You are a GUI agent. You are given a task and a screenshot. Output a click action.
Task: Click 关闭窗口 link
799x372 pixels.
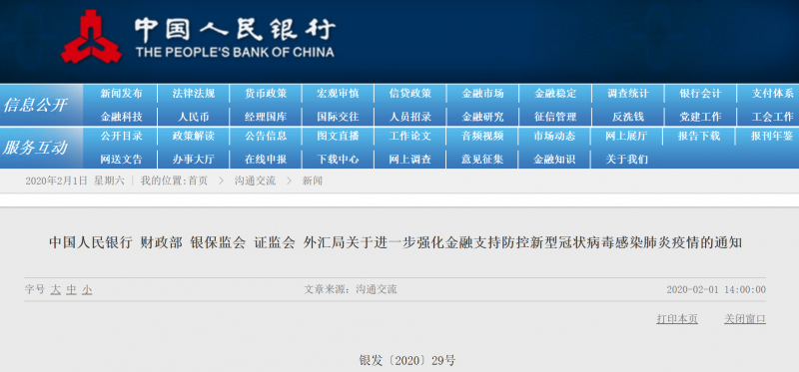coord(745,319)
